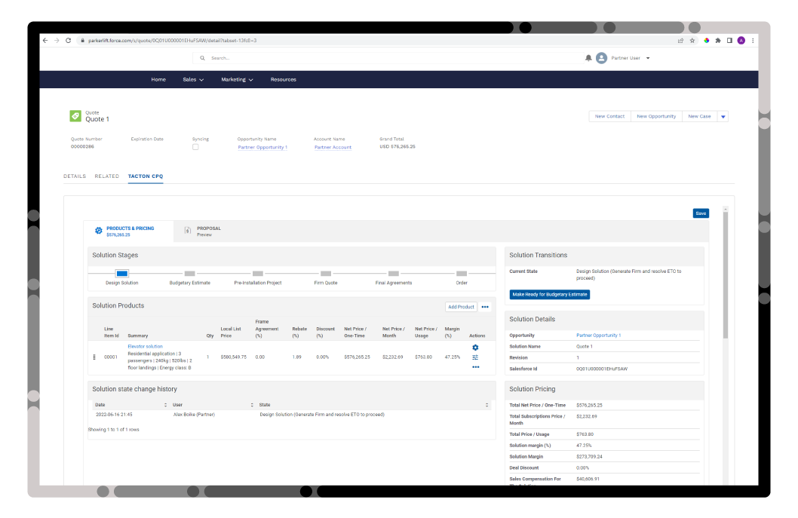Open the more options ellipsis for Elevator solution row

(x=475, y=367)
